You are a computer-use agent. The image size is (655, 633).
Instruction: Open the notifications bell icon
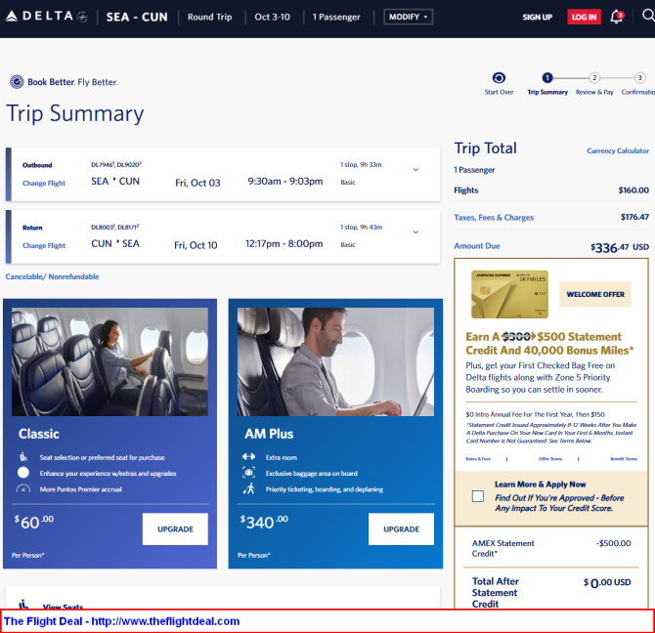[617, 17]
